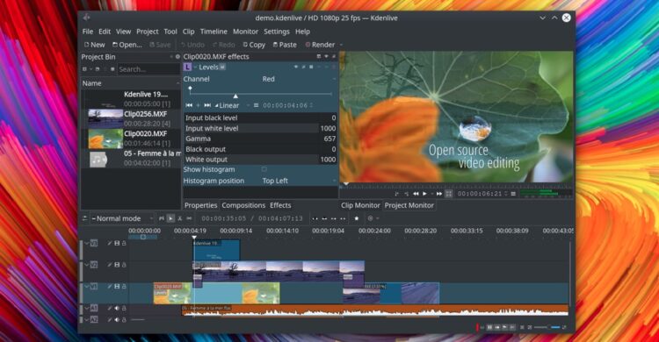Image resolution: width=659 pixels, height=342 pixels.
Task: Toggle lock on A1 audio track
Action: click(x=124, y=308)
